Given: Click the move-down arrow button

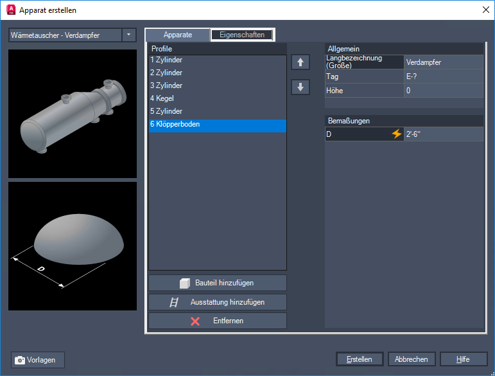Looking at the screenshot, I should [x=300, y=87].
